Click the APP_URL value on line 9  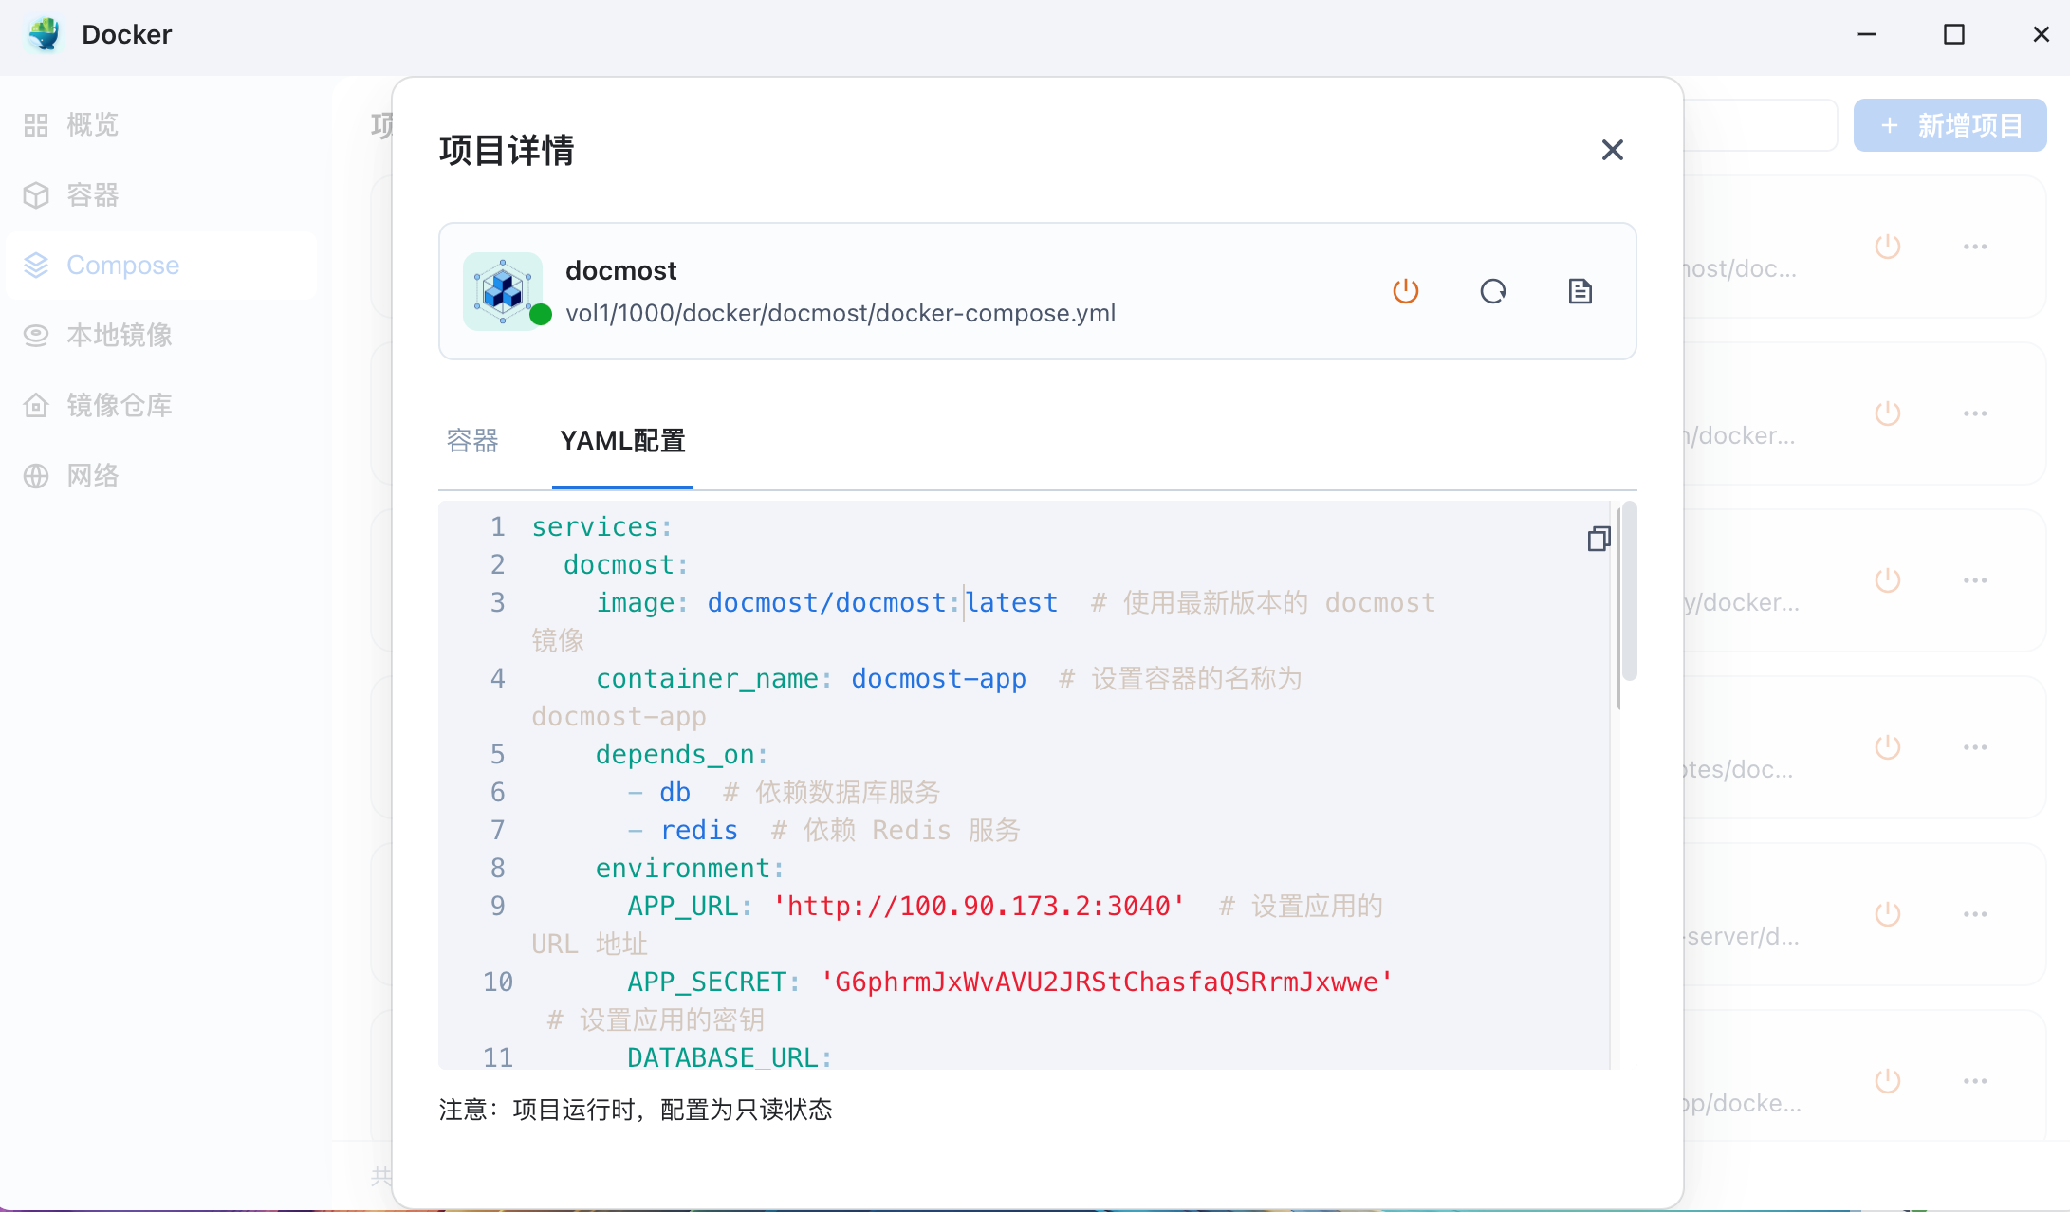[x=979, y=907]
